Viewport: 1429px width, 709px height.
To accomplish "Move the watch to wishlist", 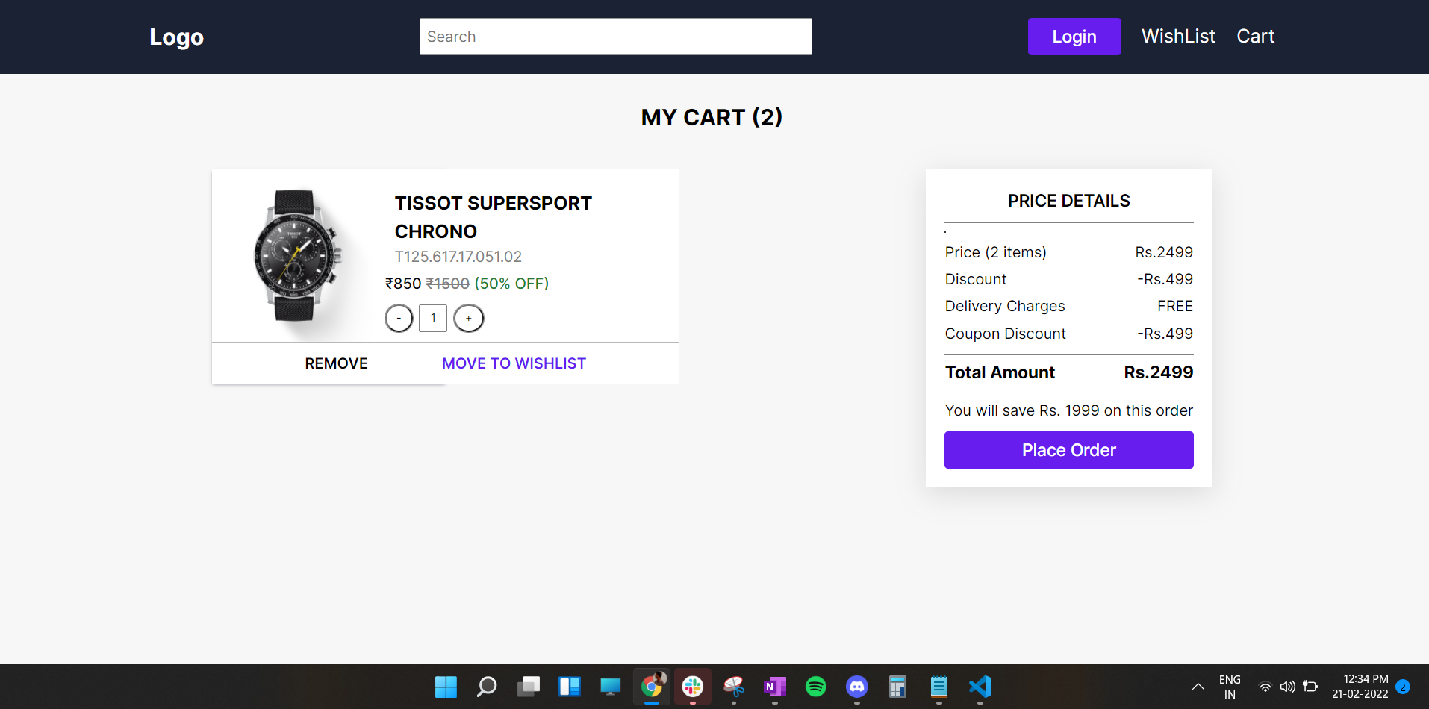I will pyautogui.click(x=514, y=363).
